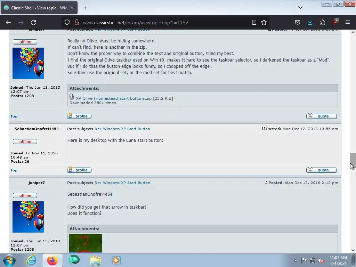
Task: Open SebastianOnofrei4454's profile button
Action: click(79, 170)
